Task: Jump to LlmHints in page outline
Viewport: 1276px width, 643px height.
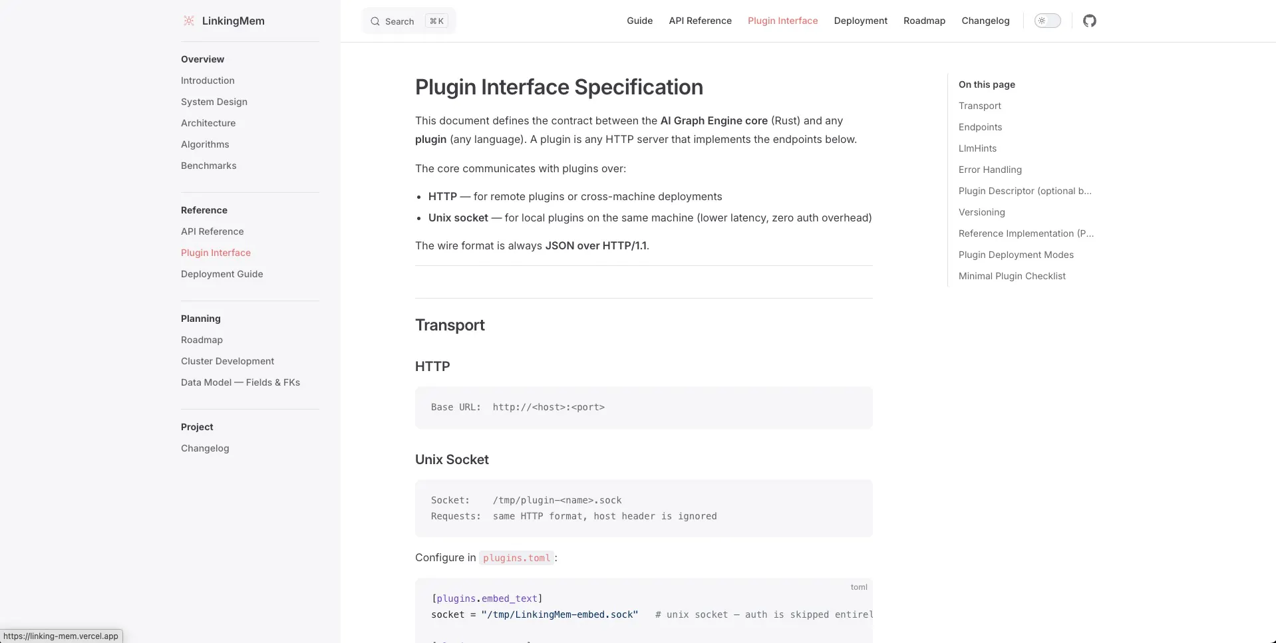Action: [x=977, y=148]
